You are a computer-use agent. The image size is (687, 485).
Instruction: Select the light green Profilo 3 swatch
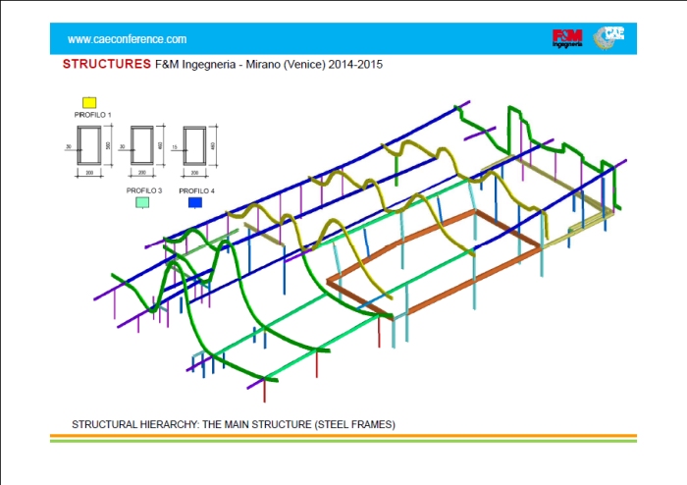(142, 202)
